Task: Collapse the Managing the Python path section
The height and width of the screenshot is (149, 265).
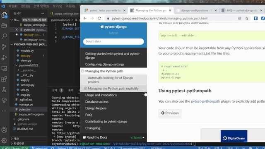Action: [x=83, y=71]
